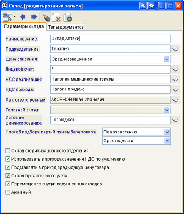
Task: Open lookup for Лицевой счет field
Action: tap(176, 69)
